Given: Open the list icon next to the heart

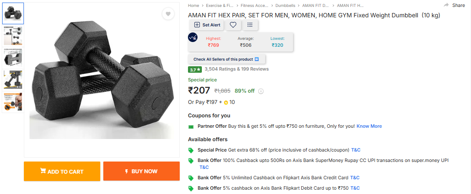Looking at the screenshot, I should 250,25.
